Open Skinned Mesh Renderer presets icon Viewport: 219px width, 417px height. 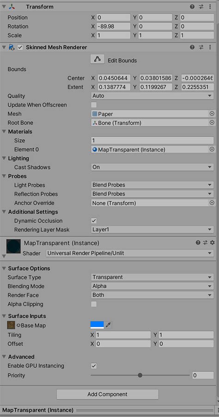tap(201, 48)
